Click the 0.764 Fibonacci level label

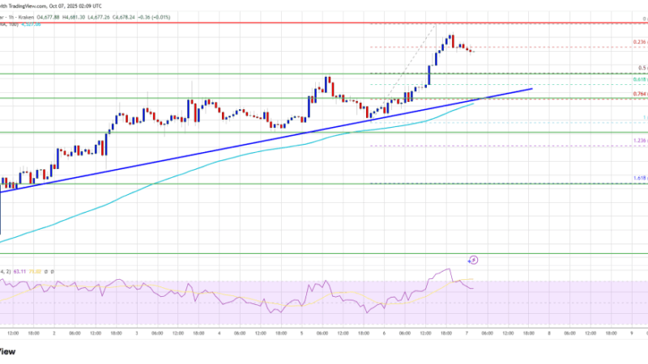(639, 95)
